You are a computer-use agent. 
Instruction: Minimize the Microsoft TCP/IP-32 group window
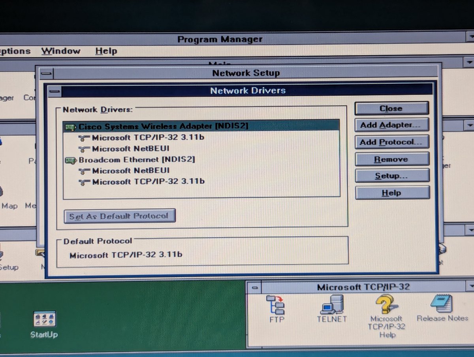[x=470, y=287]
